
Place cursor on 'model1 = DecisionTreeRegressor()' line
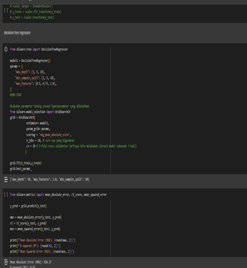(x=30, y=61)
